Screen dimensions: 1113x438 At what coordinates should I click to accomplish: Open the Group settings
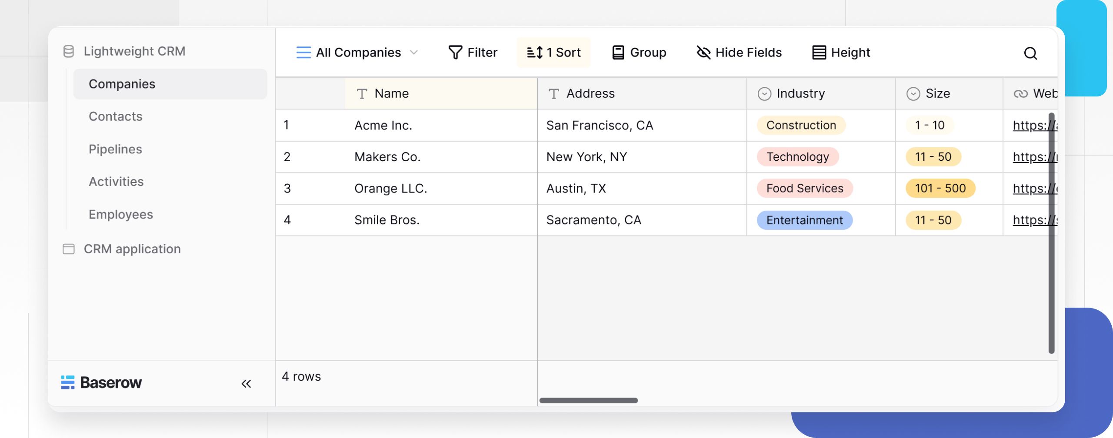coord(639,53)
